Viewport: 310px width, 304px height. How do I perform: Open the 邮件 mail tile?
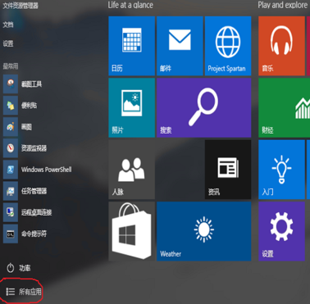(180, 46)
